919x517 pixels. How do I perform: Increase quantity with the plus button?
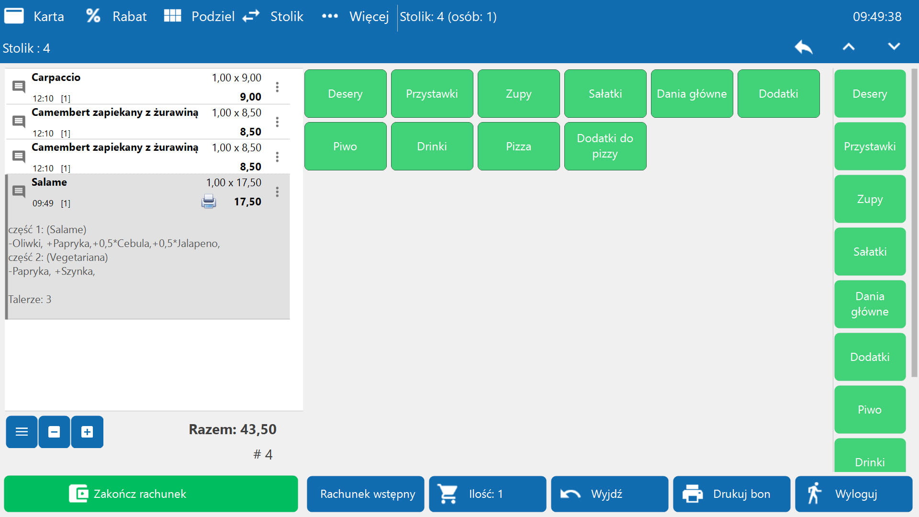click(x=87, y=432)
